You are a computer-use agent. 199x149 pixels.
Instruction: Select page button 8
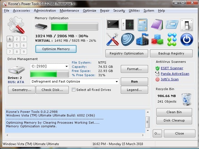[17, 52]
